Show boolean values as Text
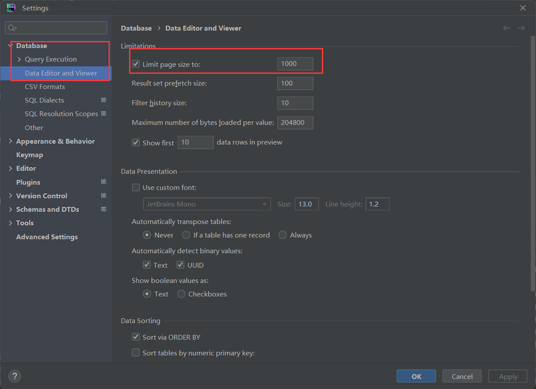Image resolution: width=536 pixels, height=389 pixels. coord(147,294)
